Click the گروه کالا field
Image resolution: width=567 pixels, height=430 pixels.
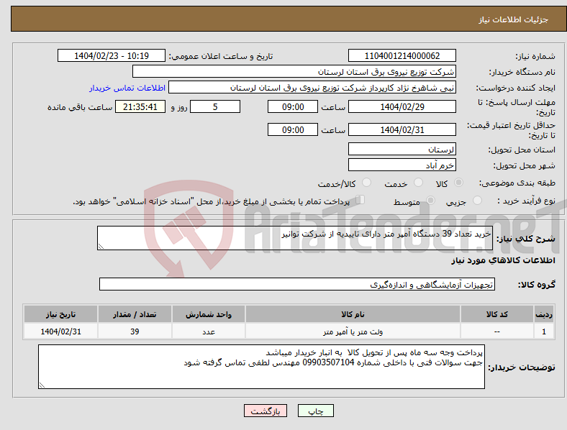[297, 284]
